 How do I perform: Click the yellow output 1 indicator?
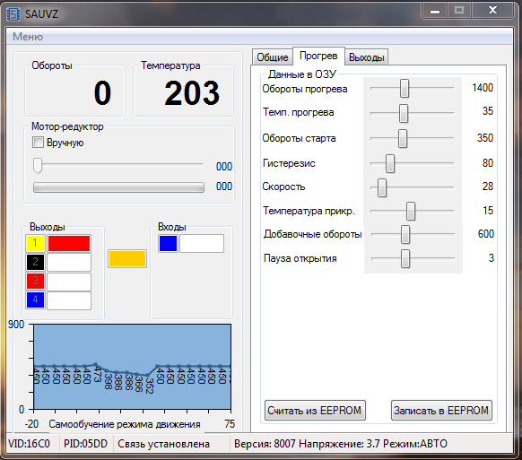tap(35, 243)
